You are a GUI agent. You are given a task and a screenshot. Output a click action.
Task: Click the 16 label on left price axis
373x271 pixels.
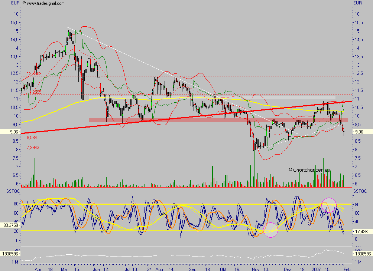pos(16,14)
